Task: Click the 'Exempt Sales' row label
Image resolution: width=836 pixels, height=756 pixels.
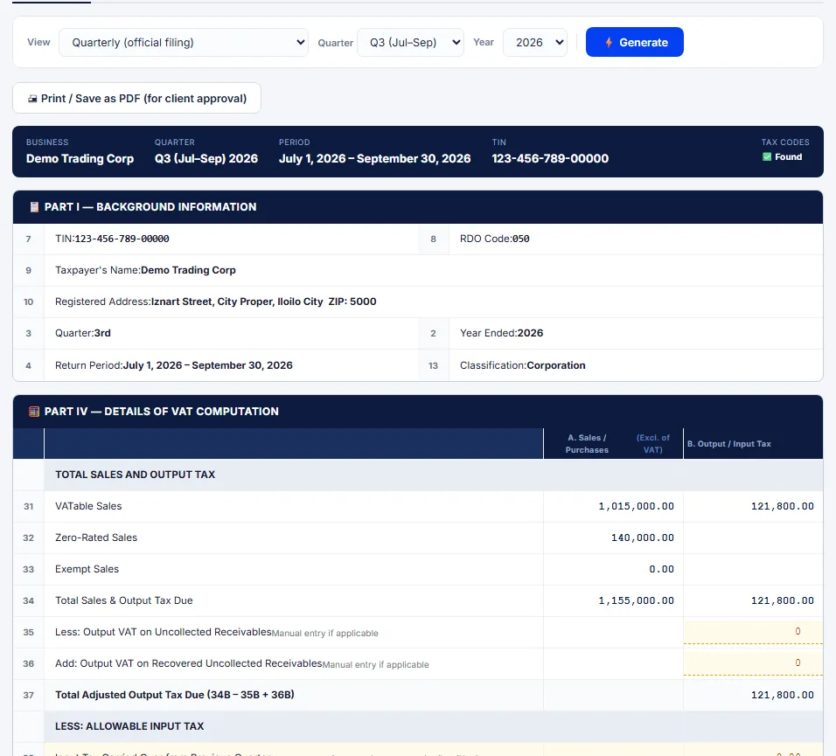Action: tap(87, 569)
